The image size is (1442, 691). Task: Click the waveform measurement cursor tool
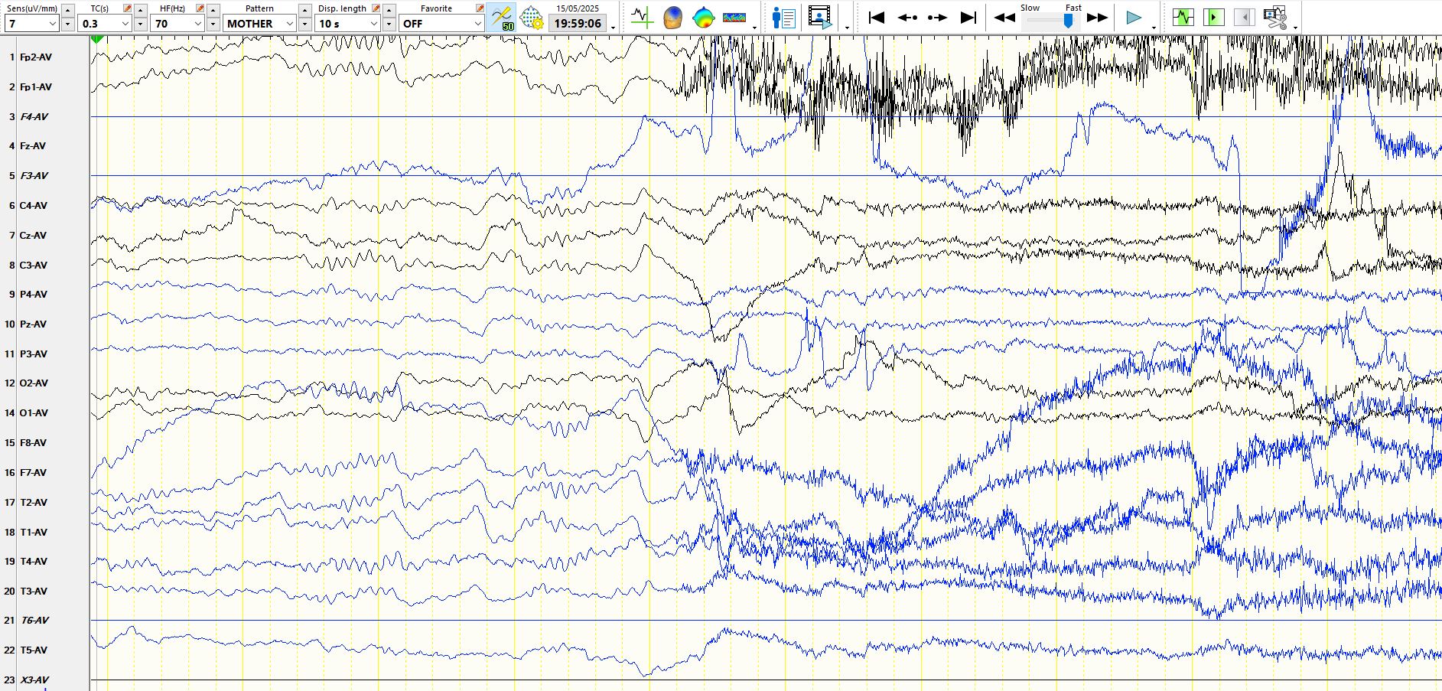click(642, 17)
